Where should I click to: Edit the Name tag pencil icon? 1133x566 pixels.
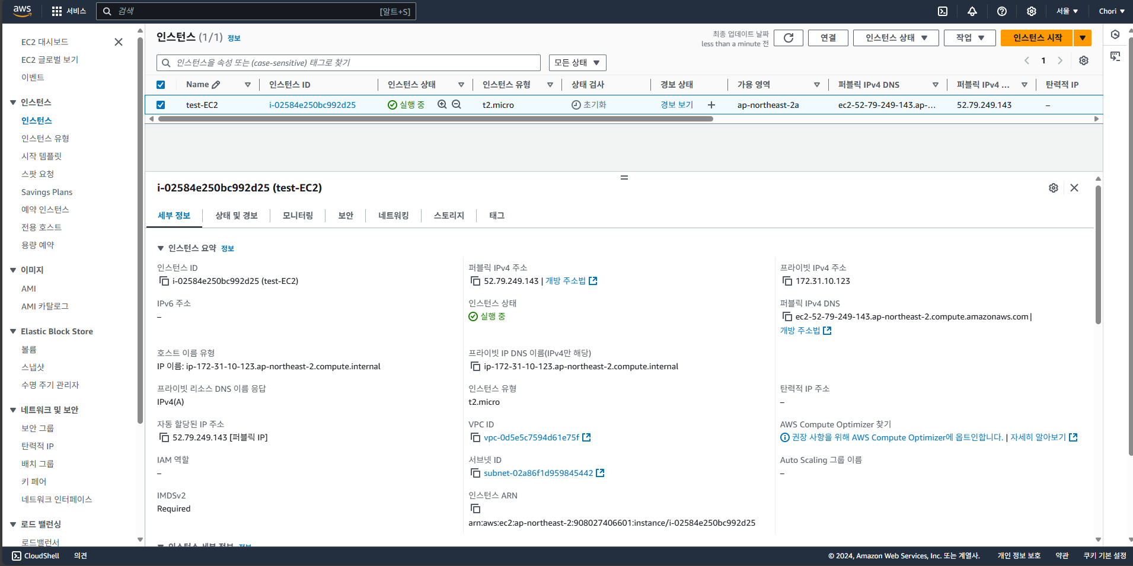[216, 85]
